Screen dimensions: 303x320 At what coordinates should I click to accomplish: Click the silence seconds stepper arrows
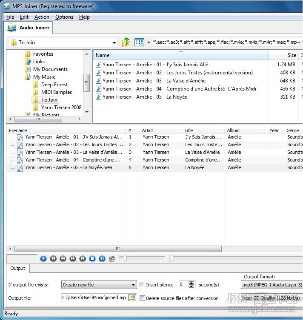(x=191, y=284)
